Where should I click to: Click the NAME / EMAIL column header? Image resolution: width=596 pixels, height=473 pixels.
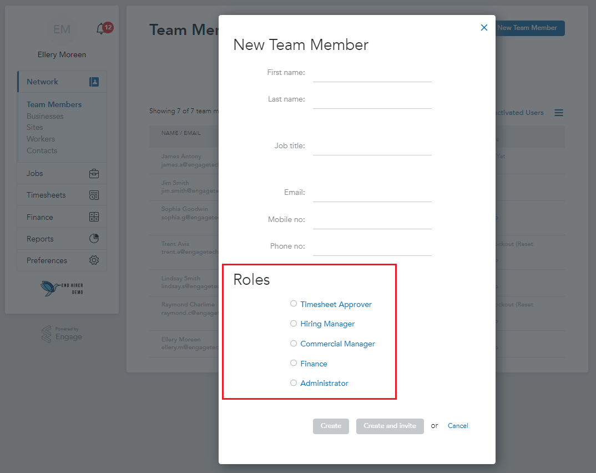181,133
